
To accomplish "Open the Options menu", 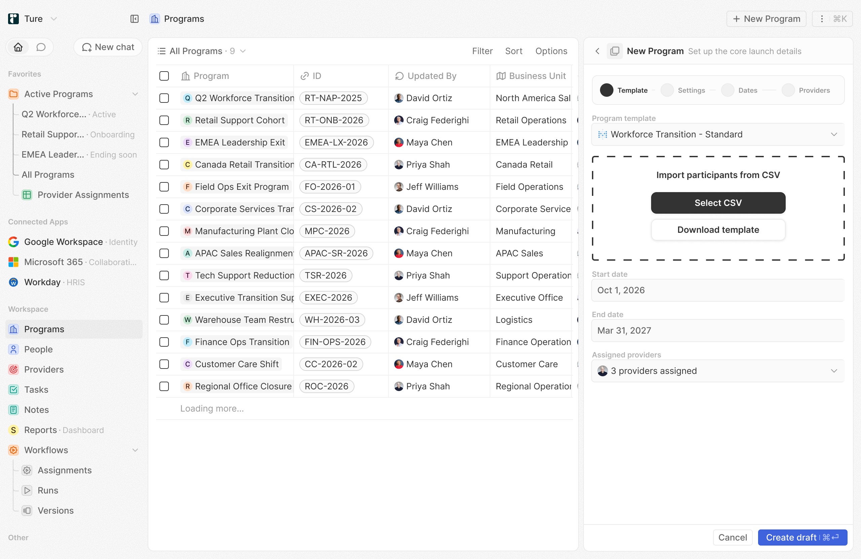I will coord(551,51).
